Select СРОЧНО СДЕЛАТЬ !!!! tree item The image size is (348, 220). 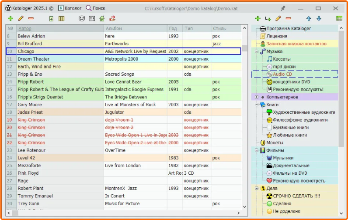[x=296, y=196]
